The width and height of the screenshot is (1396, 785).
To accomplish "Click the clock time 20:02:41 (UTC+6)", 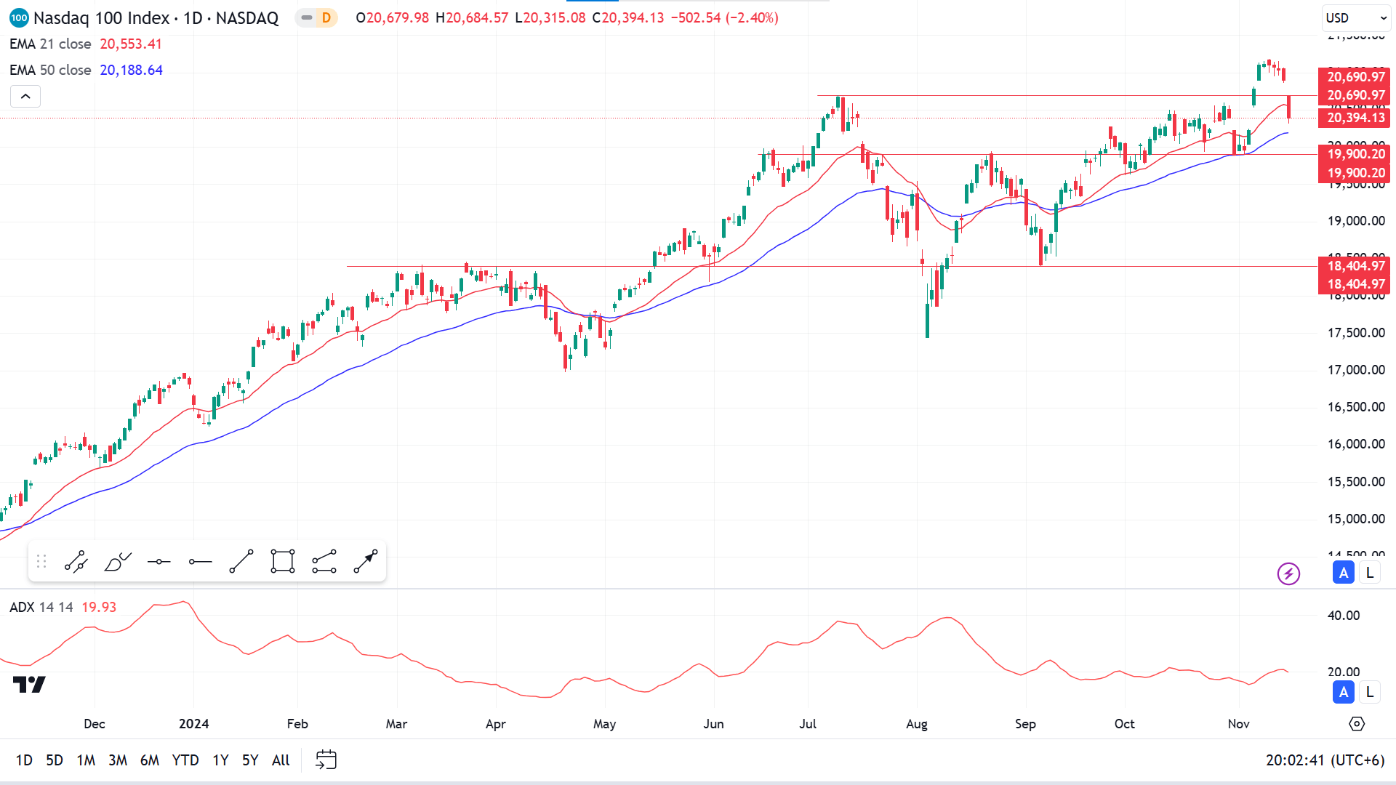I will pos(1325,760).
